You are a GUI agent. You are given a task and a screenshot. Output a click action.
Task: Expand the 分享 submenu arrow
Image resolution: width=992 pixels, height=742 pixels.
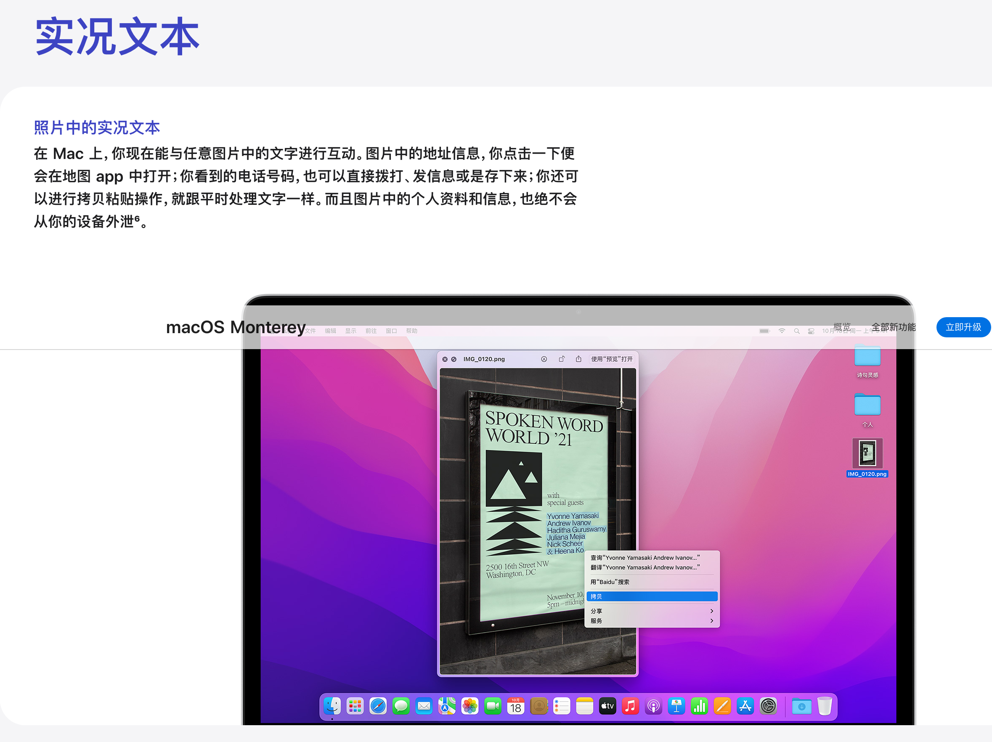coord(711,611)
